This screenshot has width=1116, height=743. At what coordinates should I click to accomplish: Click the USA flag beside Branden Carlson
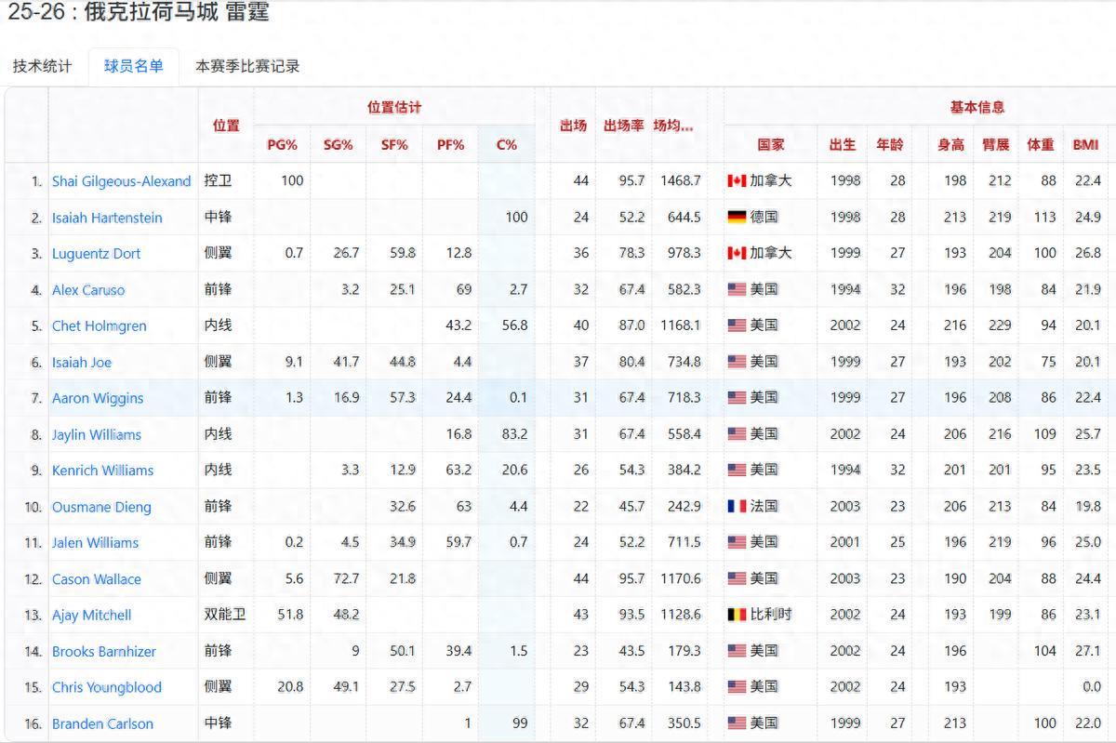[736, 723]
